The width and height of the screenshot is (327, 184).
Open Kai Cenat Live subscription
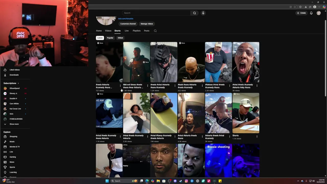coord(15,109)
